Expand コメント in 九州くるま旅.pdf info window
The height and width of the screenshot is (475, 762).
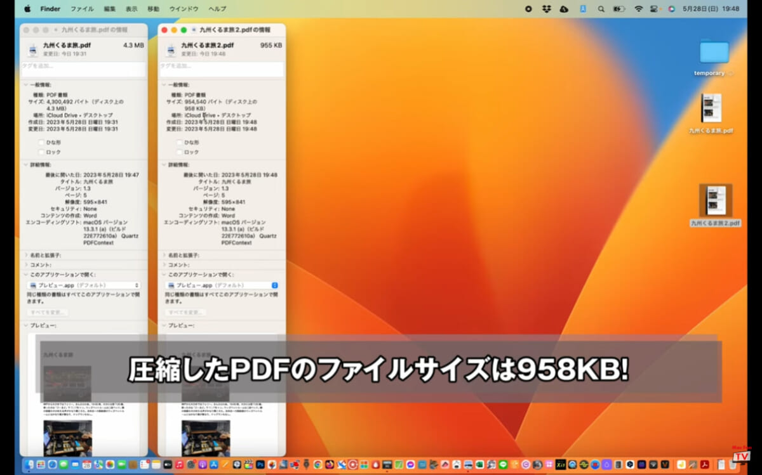click(x=25, y=264)
